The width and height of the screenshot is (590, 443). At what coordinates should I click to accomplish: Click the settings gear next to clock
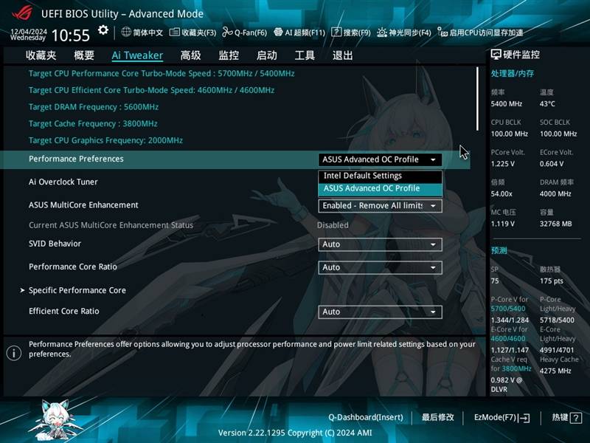point(103,30)
